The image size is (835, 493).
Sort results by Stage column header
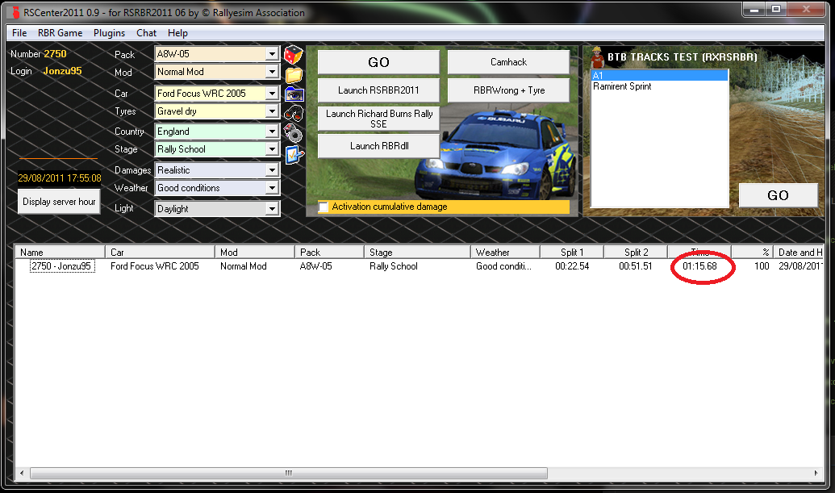(x=418, y=253)
